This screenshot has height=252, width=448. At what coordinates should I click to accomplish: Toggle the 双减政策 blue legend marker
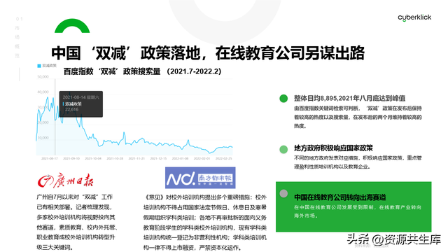(x=39, y=66)
